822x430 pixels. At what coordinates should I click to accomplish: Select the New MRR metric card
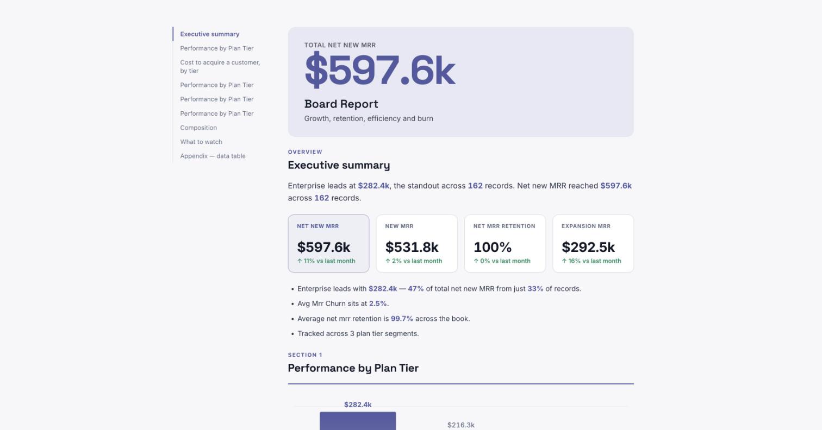coord(416,244)
